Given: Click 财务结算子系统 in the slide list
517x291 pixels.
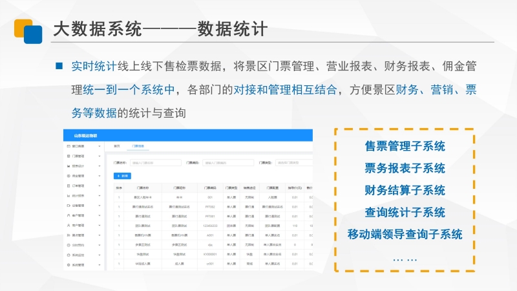Looking at the screenshot, I should [x=405, y=190].
